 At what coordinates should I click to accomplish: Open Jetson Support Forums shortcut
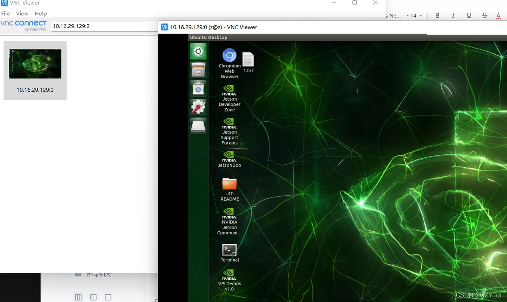click(229, 131)
